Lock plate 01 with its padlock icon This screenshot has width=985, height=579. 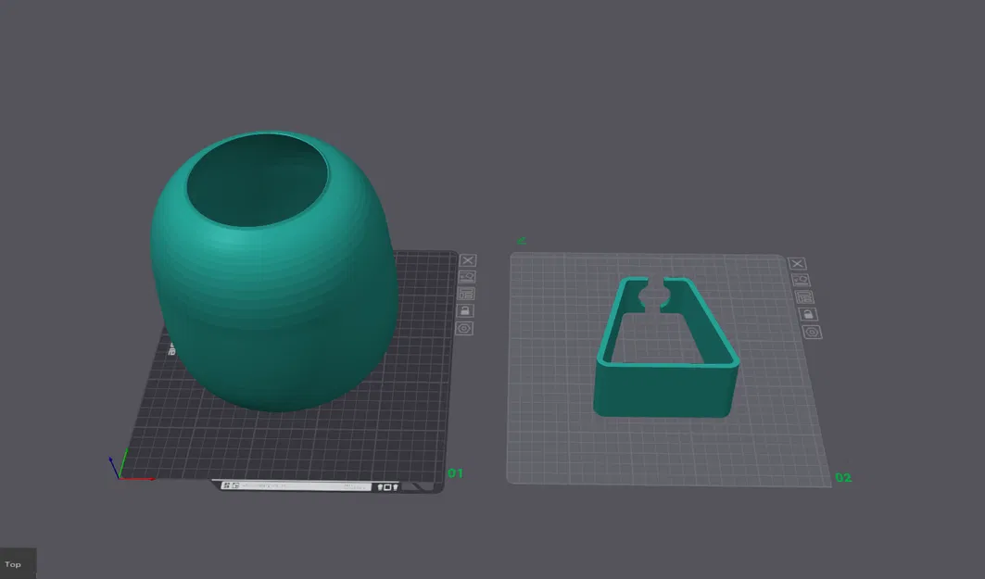(x=466, y=310)
